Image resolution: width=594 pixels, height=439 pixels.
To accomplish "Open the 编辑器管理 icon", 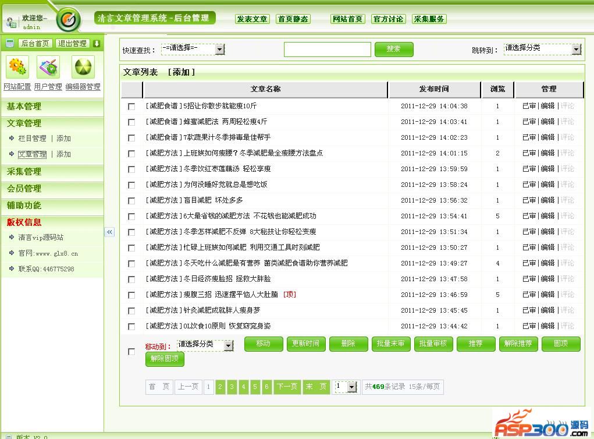I will click(x=83, y=68).
